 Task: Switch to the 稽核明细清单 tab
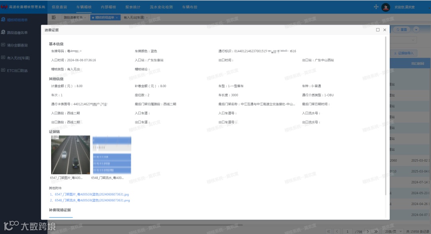[105, 18]
